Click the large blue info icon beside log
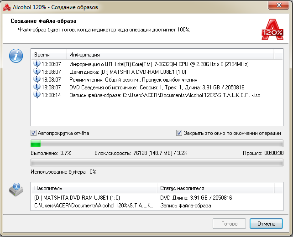The width and height of the screenshot is (293, 237). 16,56
